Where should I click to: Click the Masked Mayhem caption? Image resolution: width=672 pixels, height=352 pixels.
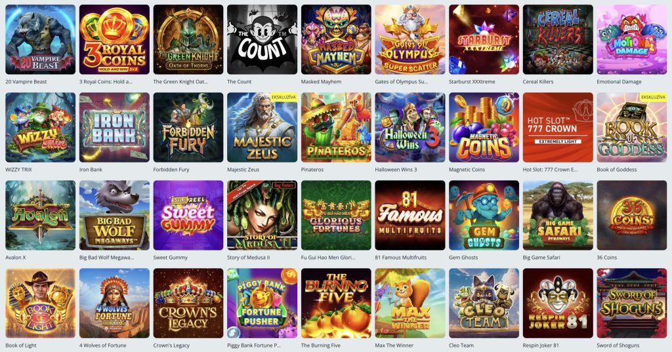click(x=321, y=82)
